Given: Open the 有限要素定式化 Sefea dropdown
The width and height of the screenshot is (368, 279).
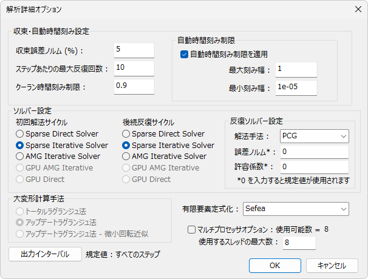Looking at the screenshot, I should tap(296, 209).
